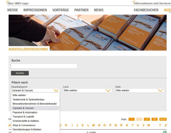Select Payment & Automation option
The image size is (171, 133).
coord(35,112)
